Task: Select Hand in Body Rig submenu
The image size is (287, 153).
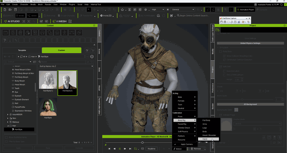Action: coord(208,139)
